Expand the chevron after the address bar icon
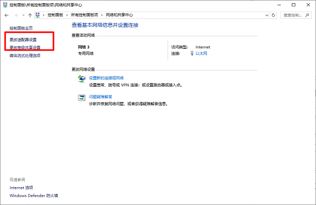Viewport: 316px width, 205px height. point(44,15)
